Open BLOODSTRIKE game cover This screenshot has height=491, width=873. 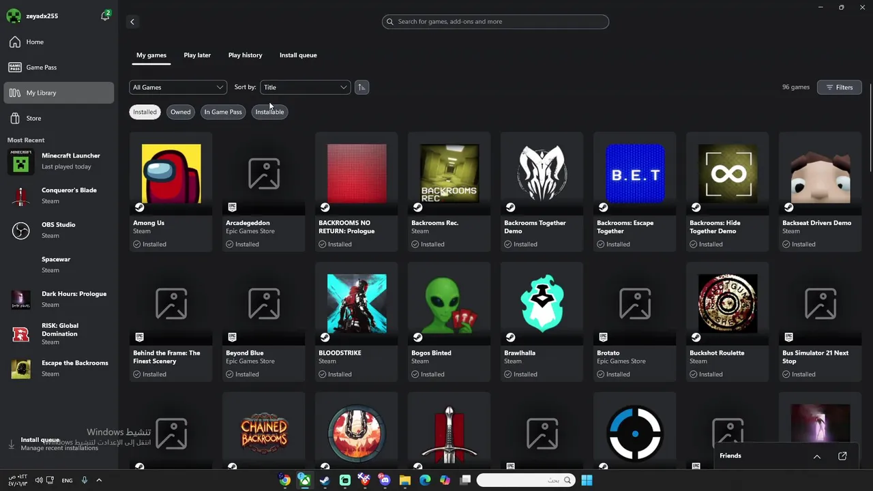click(357, 303)
